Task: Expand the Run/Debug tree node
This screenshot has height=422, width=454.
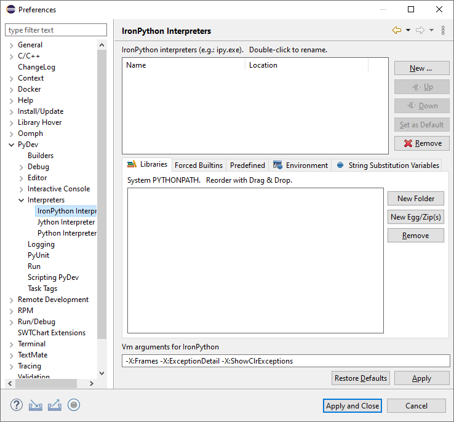Action: (x=12, y=322)
